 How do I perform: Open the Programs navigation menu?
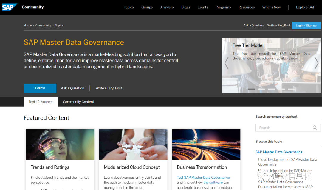click(223, 7)
